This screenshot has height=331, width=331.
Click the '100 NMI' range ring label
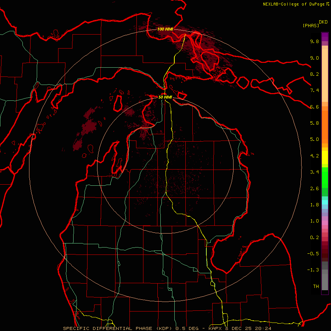(165, 29)
